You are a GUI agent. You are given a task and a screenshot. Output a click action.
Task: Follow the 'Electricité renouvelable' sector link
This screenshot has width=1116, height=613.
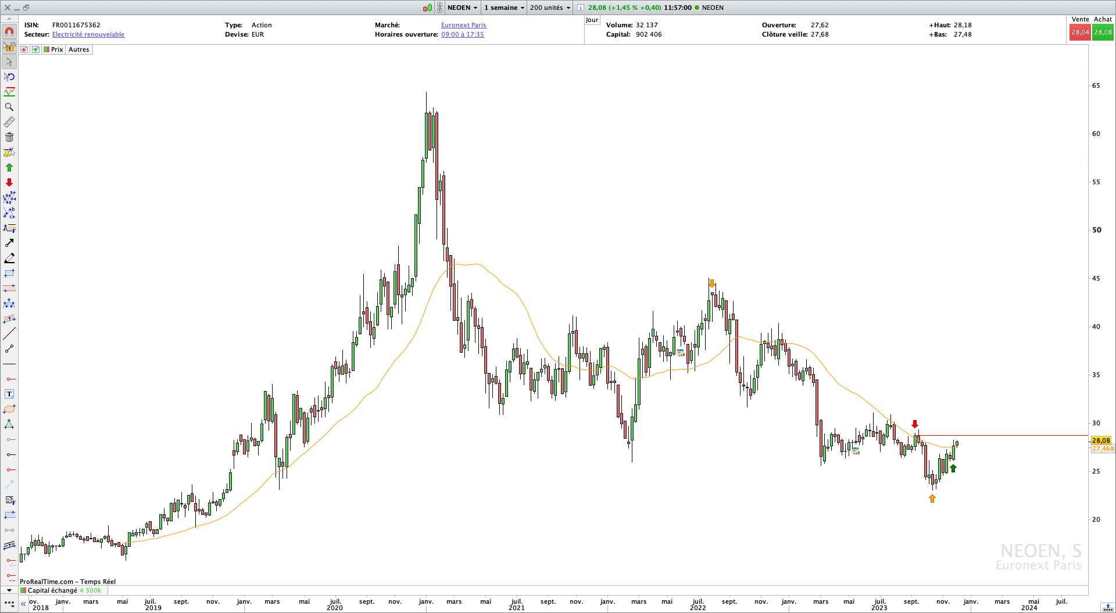pos(88,34)
